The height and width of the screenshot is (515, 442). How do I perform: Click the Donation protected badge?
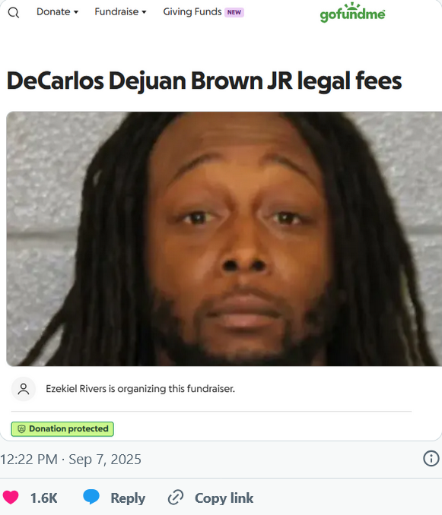click(x=62, y=429)
